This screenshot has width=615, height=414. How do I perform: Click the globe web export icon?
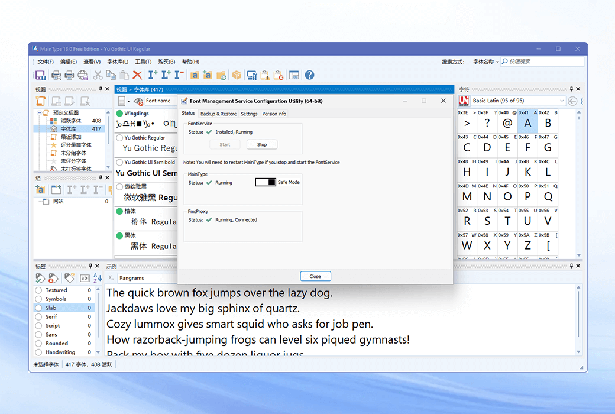pyautogui.click(x=82, y=75)
